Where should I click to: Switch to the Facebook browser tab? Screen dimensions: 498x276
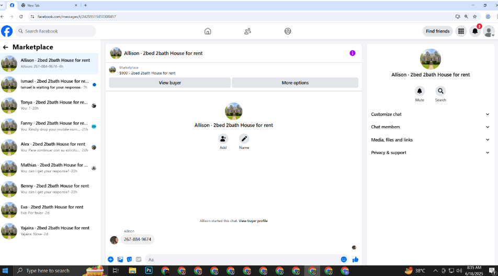(x=12, y=5)
